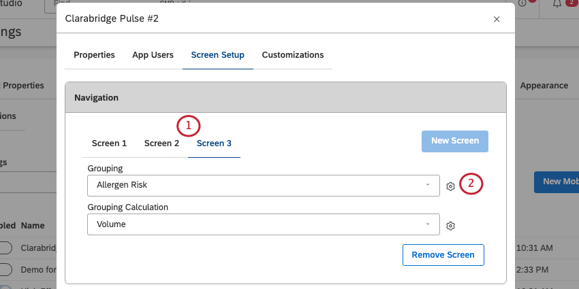The image size is (579, 289).
Task: Expand the Grouping dropdown showing Allergen Risk
Action: click(264, 186)
